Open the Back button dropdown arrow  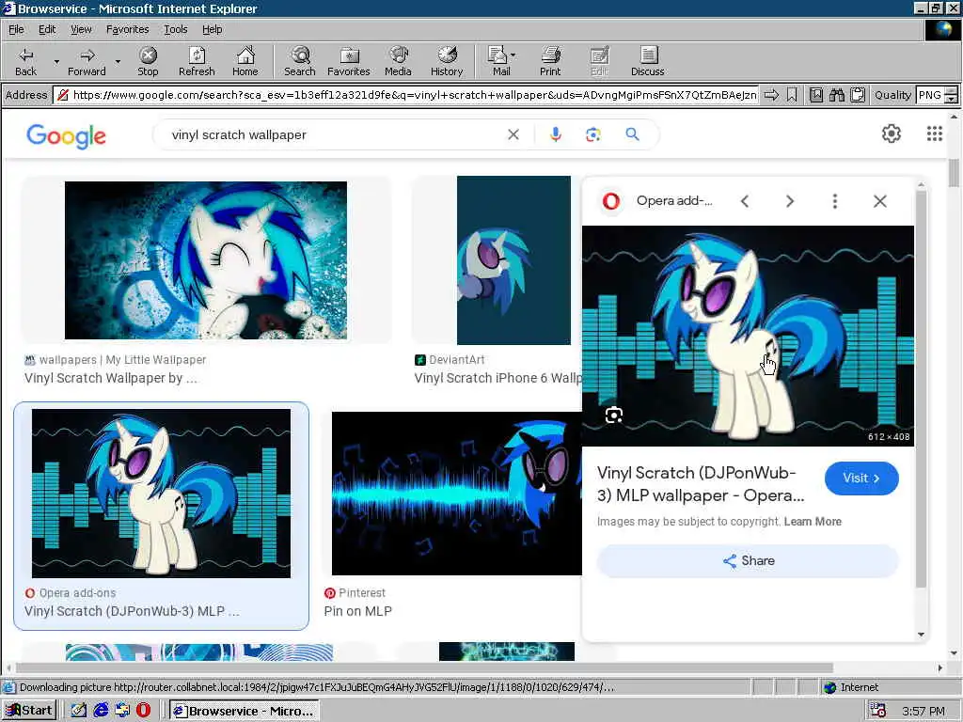(56, 62)
